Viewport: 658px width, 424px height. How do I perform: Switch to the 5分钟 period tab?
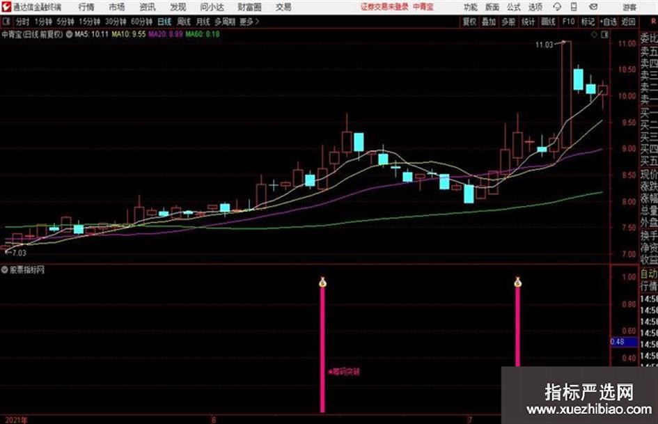pyautogui.click(x=65, y=22)
